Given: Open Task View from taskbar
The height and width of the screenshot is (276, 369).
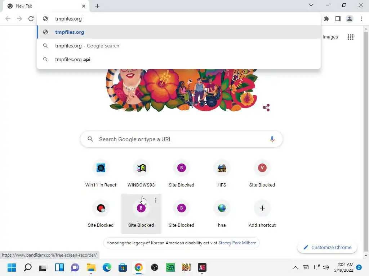Looking at the screenshot, I should (43, 267).
